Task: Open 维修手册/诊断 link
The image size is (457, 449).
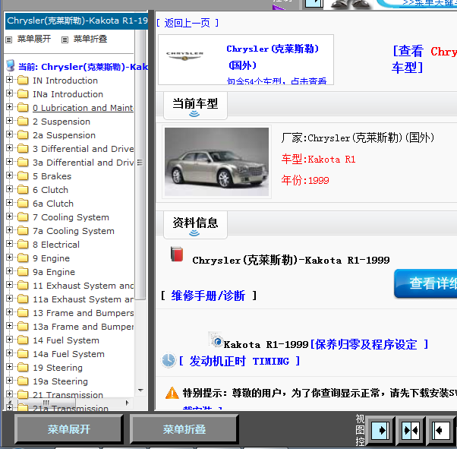Action: tap(208, 296)
